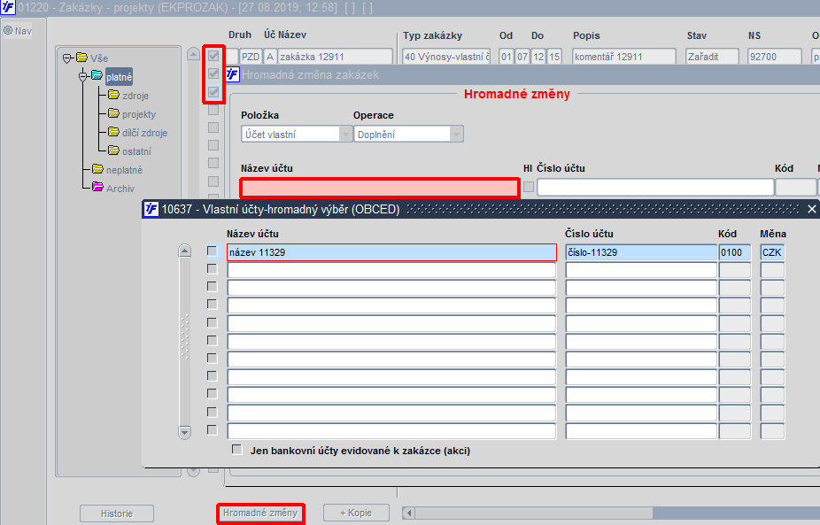Open the neplatné folder icon

[97, 169]
